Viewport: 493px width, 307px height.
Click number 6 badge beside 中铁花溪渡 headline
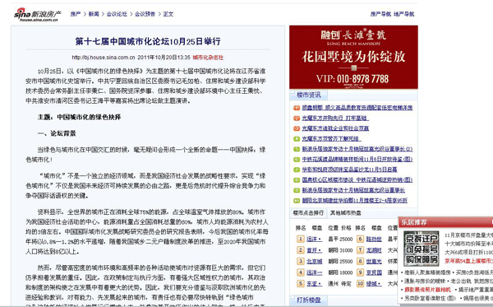[297, 160]
